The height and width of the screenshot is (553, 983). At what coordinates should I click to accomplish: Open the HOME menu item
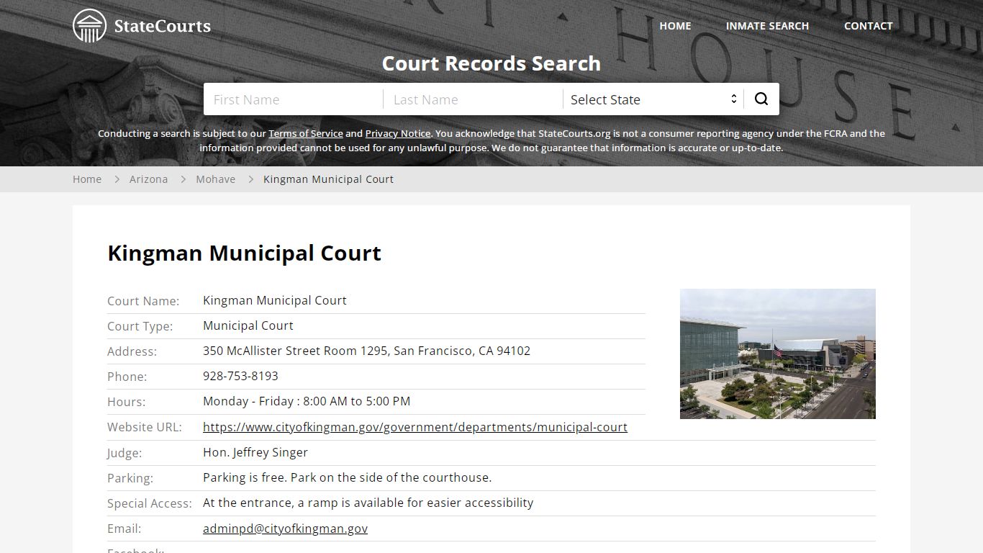(675, 26)
